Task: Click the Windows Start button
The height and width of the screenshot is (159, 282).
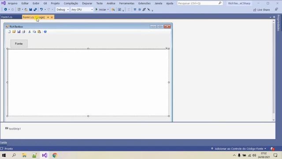Action: [4, 155]
